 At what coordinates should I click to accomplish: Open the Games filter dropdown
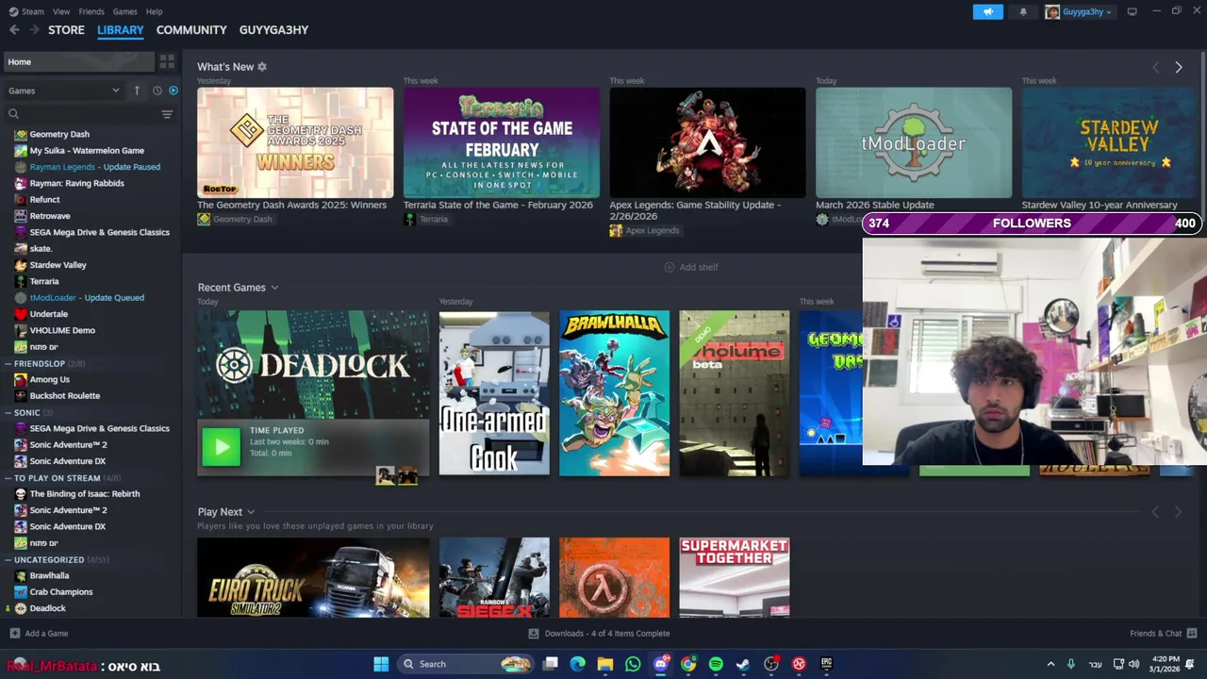pos(64,91)
